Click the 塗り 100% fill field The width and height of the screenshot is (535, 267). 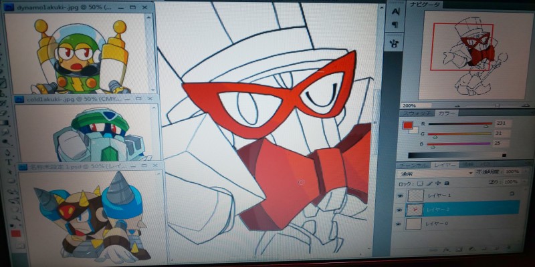pyautogui.click(x=512, y=182)
